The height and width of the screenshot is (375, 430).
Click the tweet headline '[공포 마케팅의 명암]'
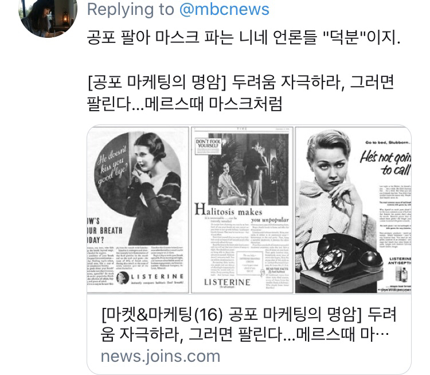tap(157, 82)
